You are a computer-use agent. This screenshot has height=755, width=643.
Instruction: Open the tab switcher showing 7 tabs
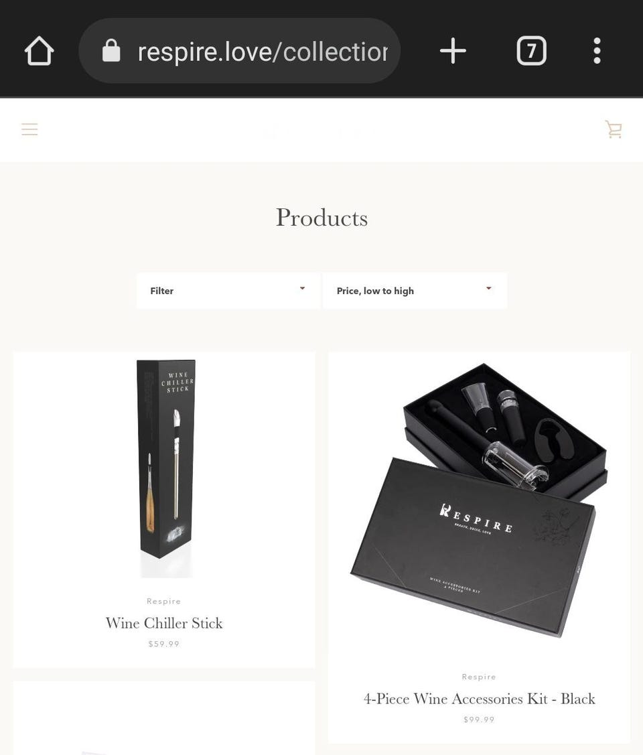click(x=531, y=50)
